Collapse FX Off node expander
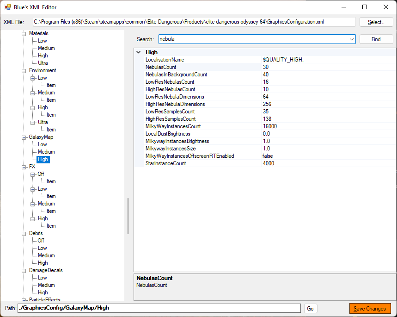This screenshot has width=397, height=317. click(x=33, y=174)
